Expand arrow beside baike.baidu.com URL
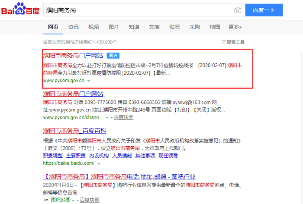The image size is (303, 204). click(x=98, y=163)
